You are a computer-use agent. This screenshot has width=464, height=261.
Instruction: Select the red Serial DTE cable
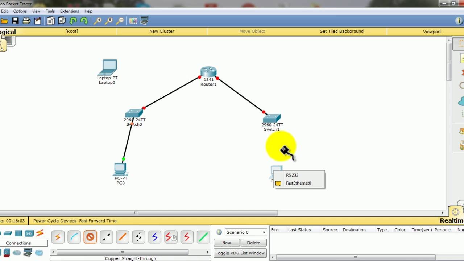coord(187,237)
